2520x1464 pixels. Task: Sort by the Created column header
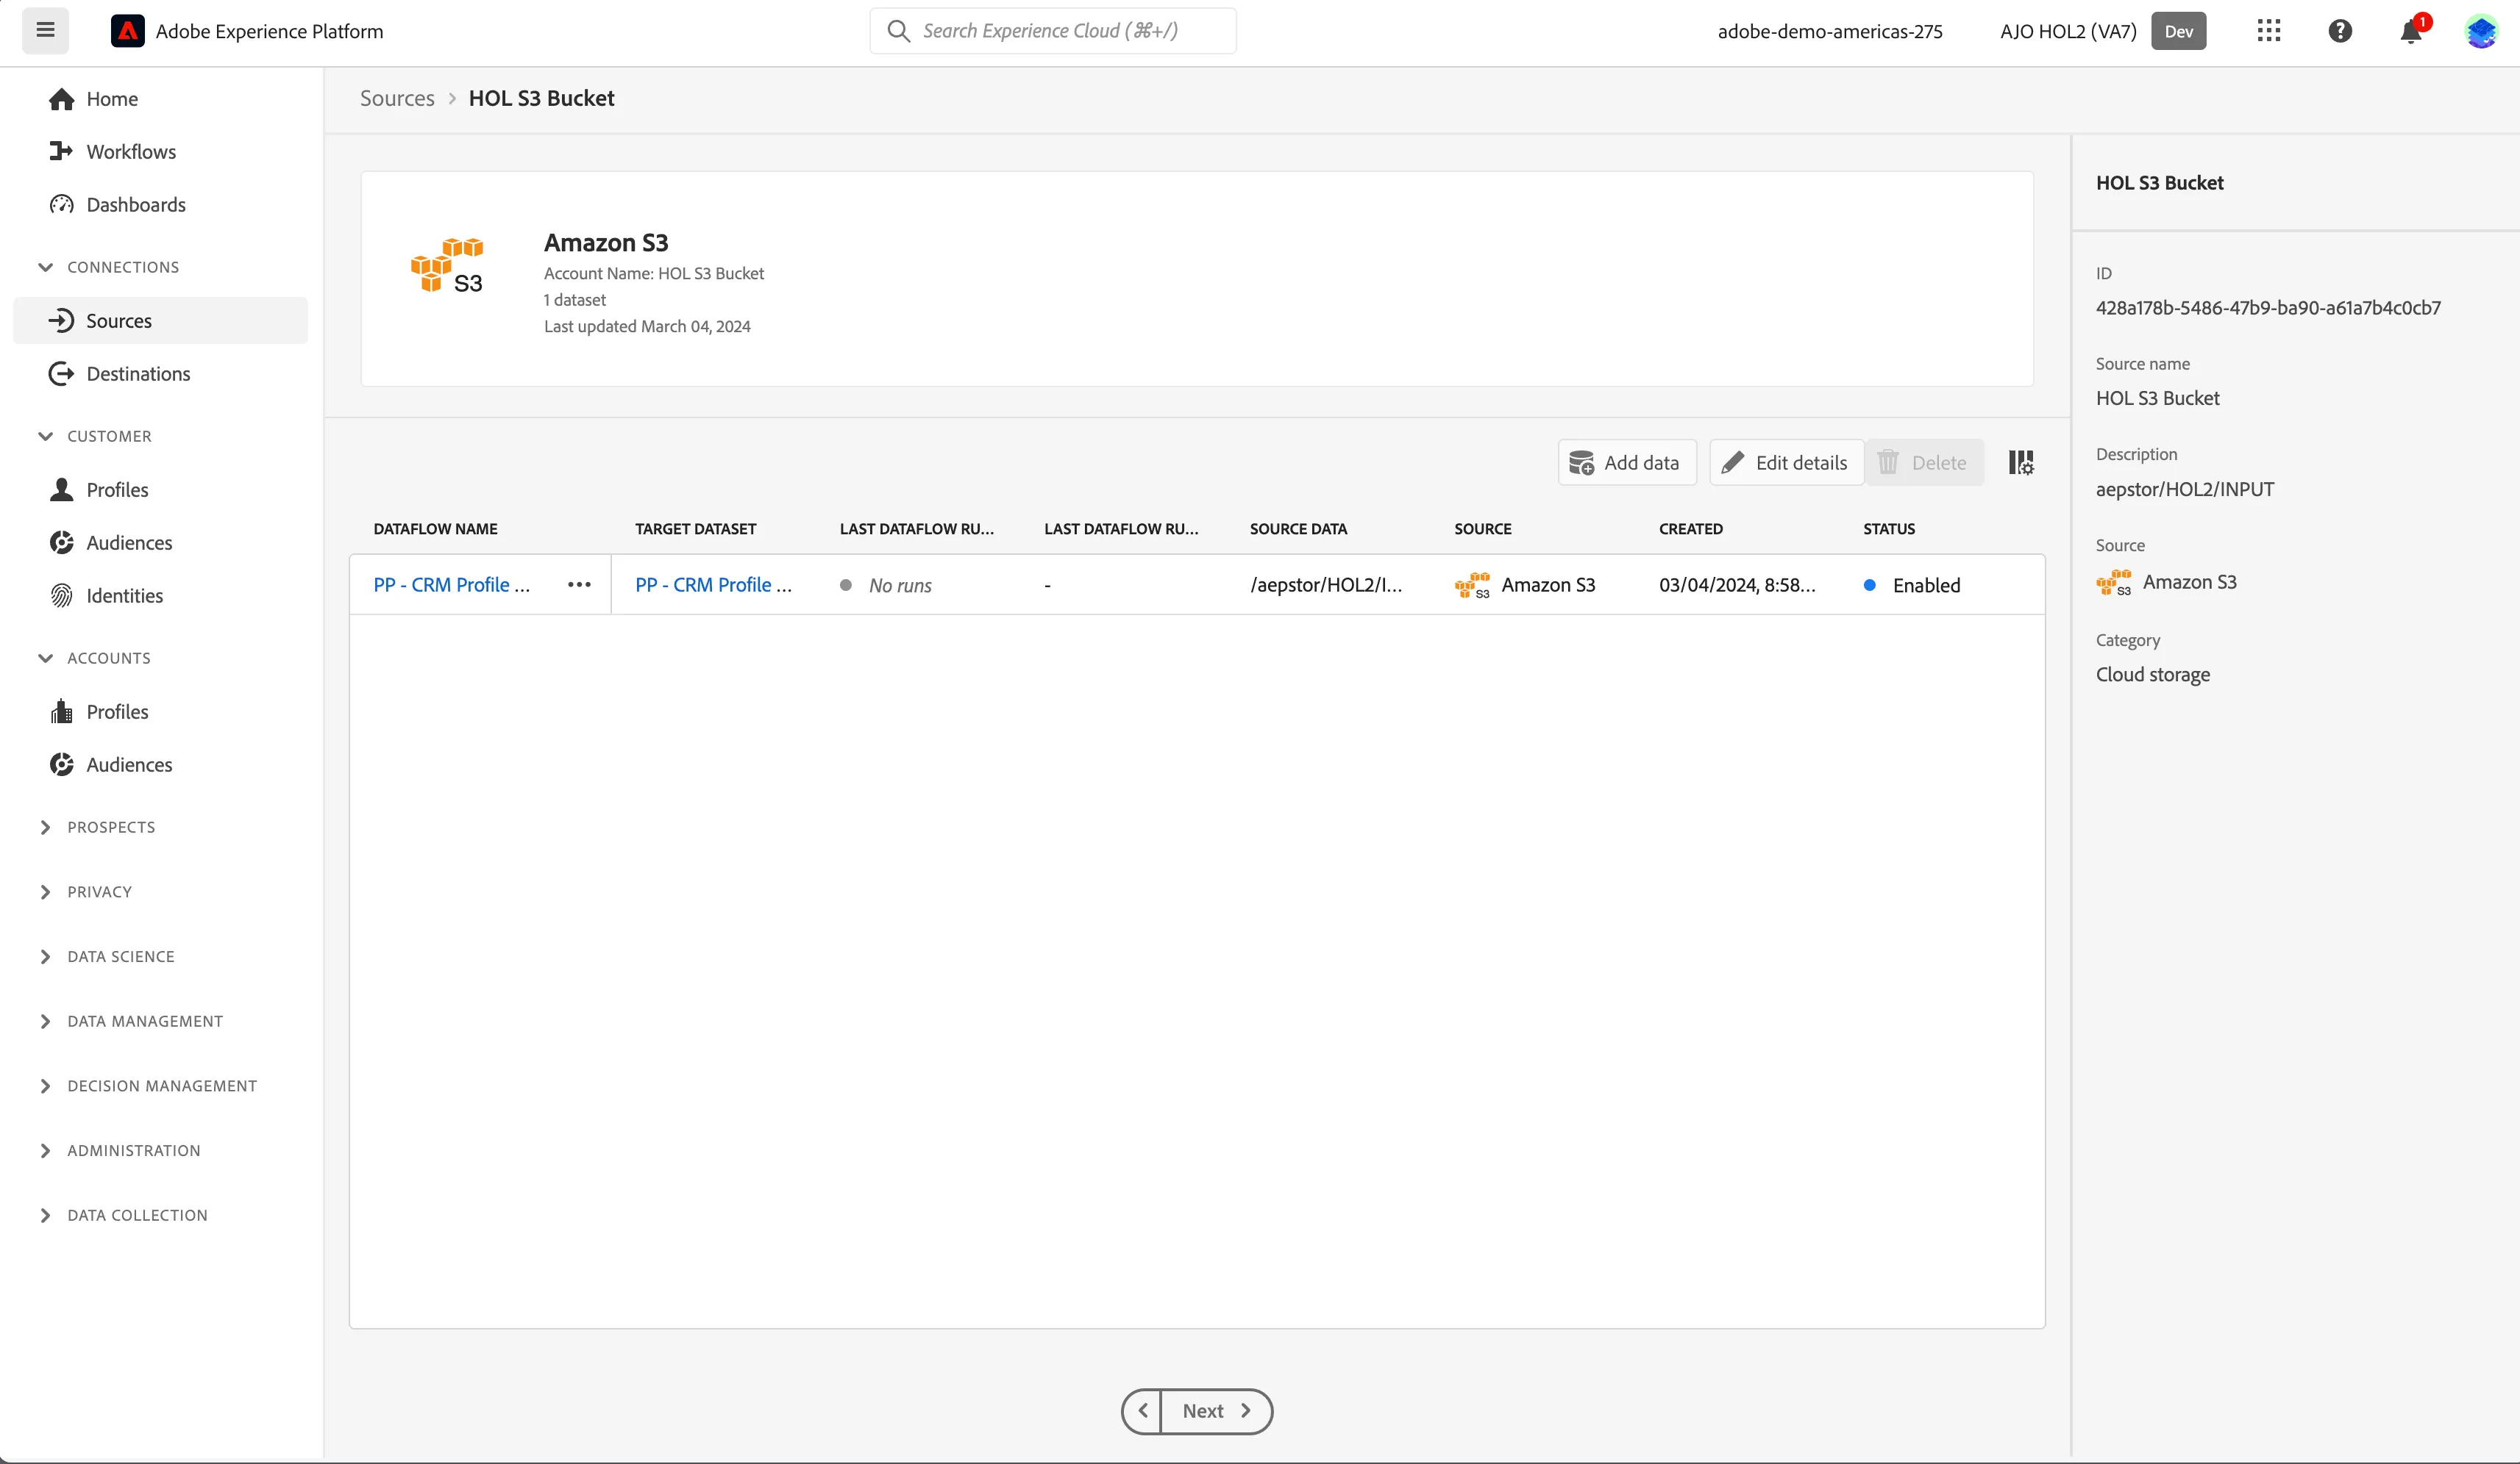pyautogui.click(x=1691, y=528)
